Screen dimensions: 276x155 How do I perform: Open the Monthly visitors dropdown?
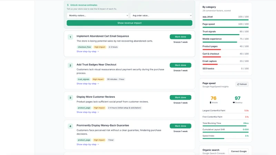coord(98,15)
